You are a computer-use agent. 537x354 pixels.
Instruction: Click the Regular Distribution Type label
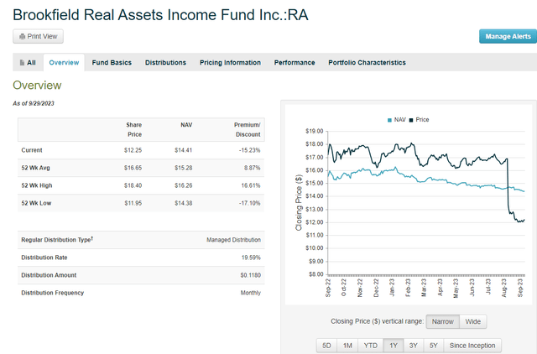57,240
